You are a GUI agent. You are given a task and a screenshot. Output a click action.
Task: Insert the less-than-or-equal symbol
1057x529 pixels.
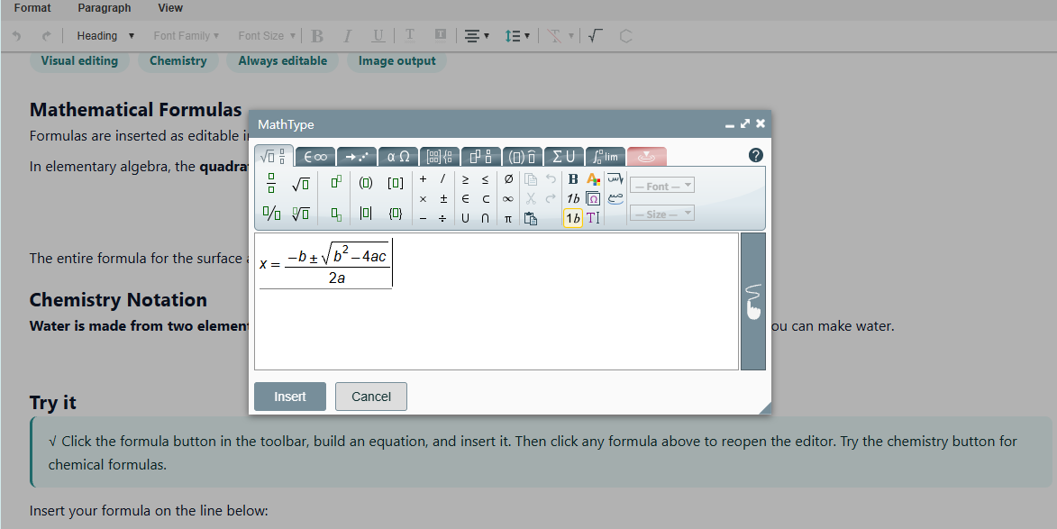(x=486, y=179)
